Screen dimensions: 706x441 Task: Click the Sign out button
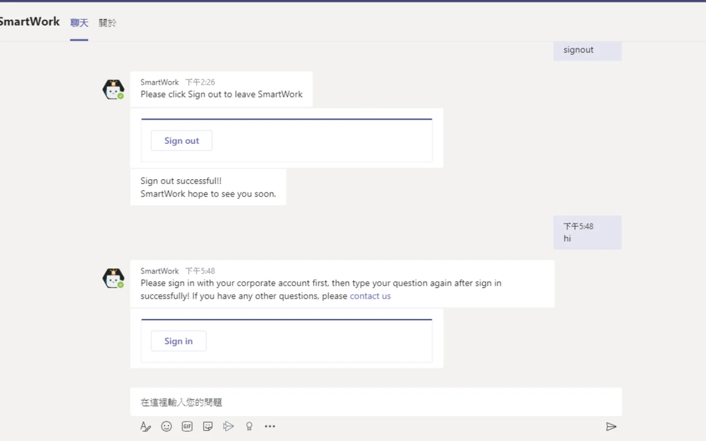[x=181, y=141]
